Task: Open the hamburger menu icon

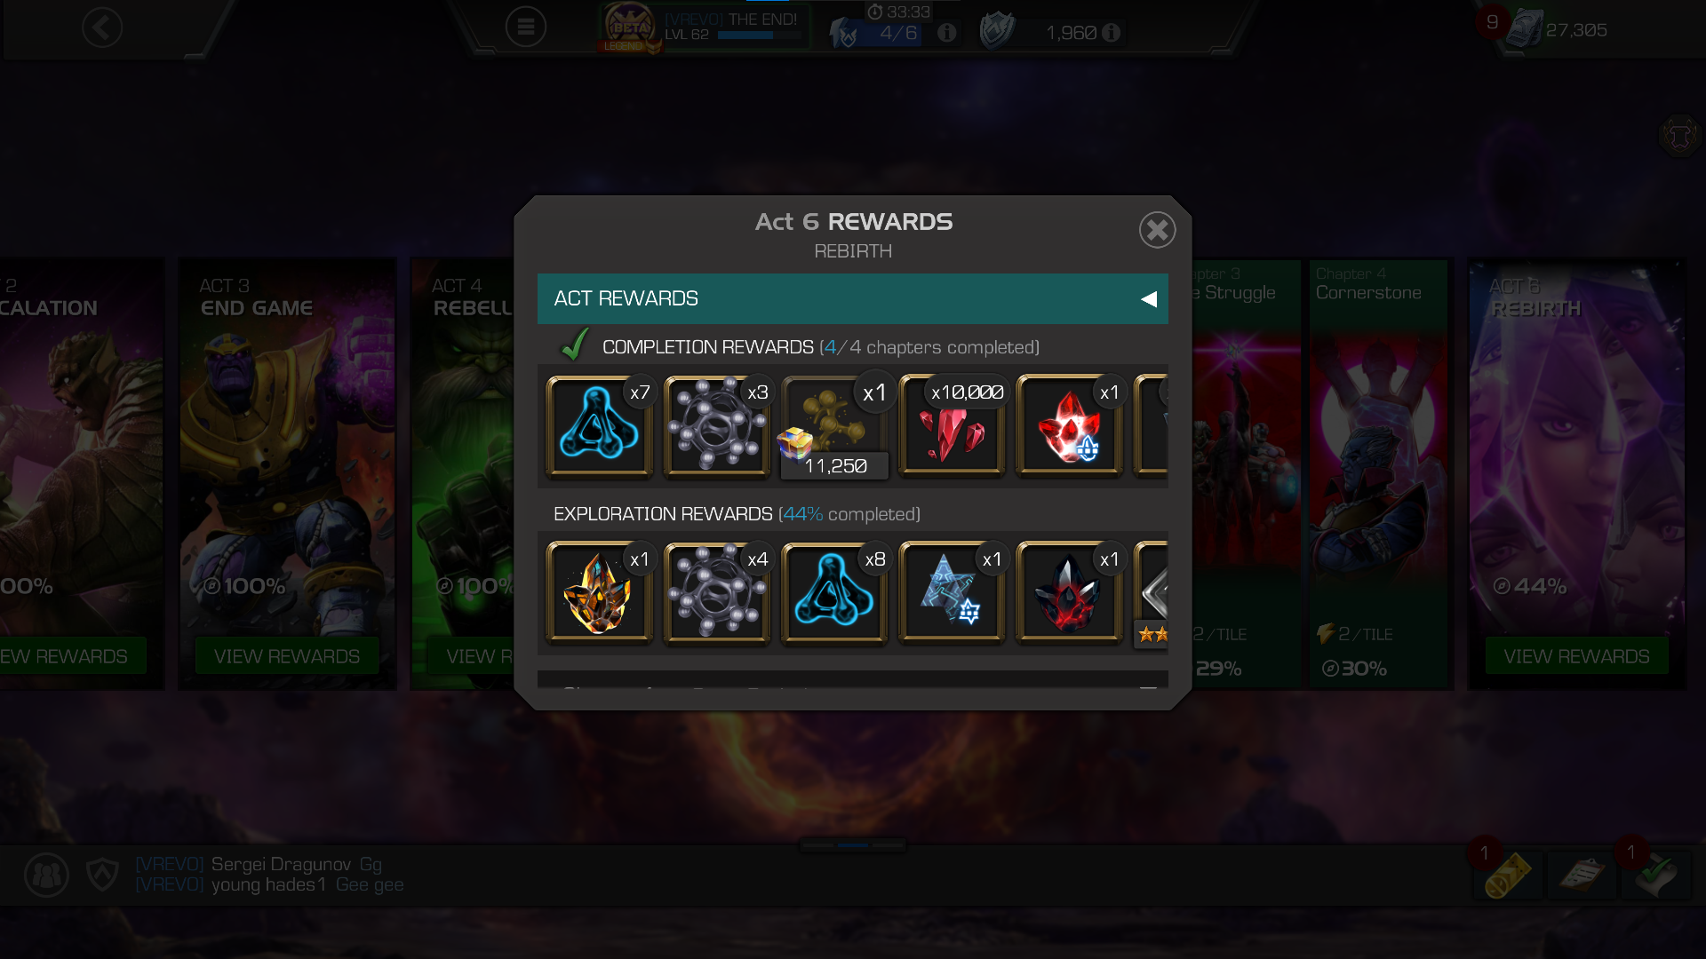Action: coord(526,28)
